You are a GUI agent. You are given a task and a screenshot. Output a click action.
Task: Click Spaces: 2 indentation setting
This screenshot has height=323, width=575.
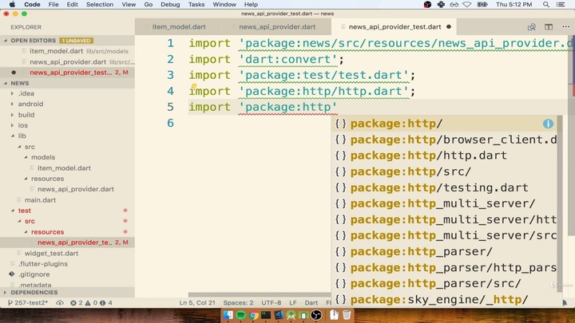click(x=238, y=303)
